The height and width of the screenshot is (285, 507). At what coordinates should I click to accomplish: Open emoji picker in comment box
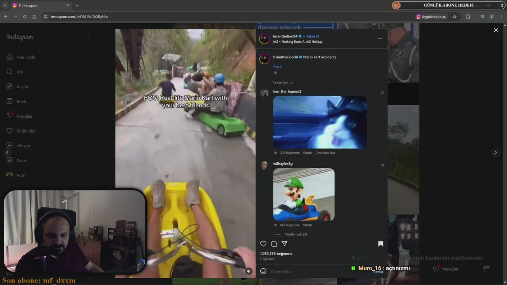coord(263,271)
